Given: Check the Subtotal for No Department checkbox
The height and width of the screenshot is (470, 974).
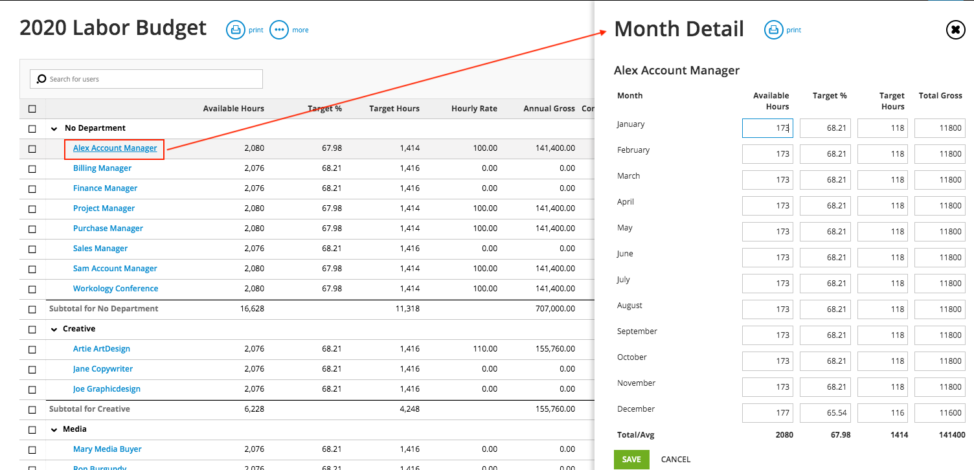Looking at the screenshot, I should click(x=32, y=309).
